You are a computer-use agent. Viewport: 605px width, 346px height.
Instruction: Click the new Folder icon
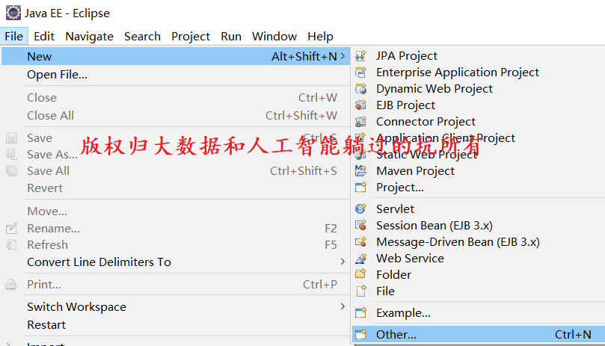pyautogui.click(x=360, y=274)
